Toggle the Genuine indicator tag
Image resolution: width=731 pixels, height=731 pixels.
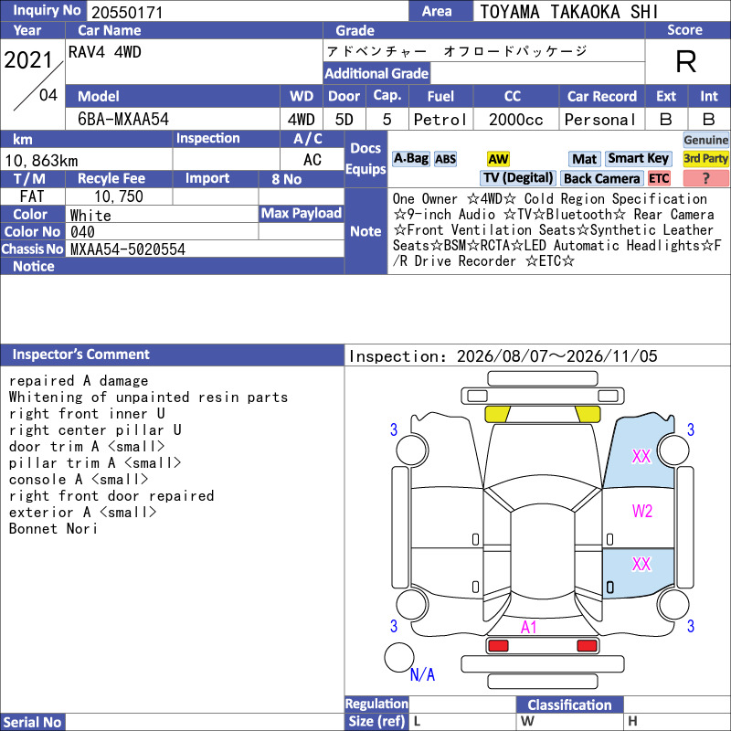click(705, 140)
